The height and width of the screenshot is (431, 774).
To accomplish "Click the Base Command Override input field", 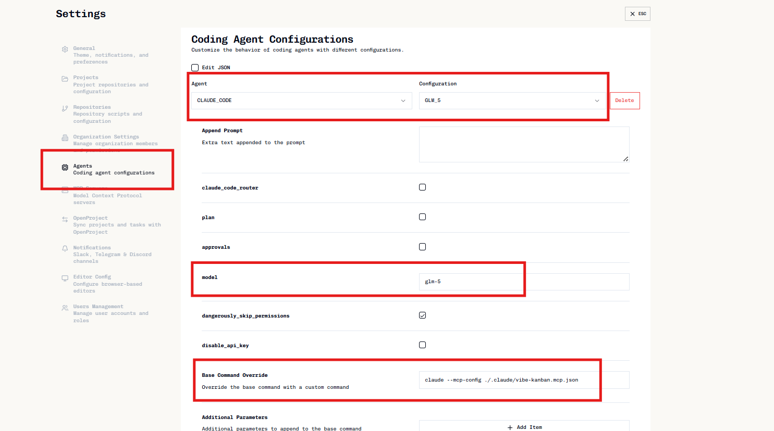I will pos(524,380).
